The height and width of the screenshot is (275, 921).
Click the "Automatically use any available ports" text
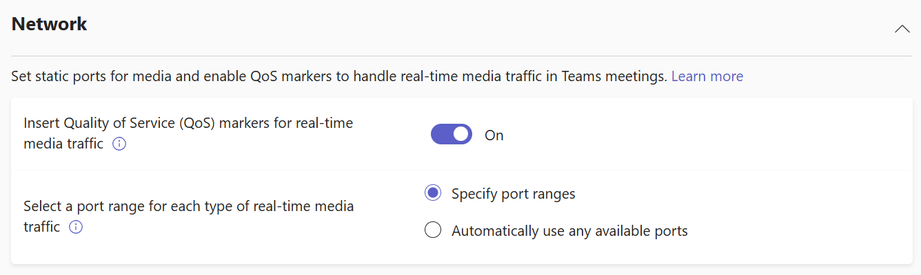(x=569, y=231)
